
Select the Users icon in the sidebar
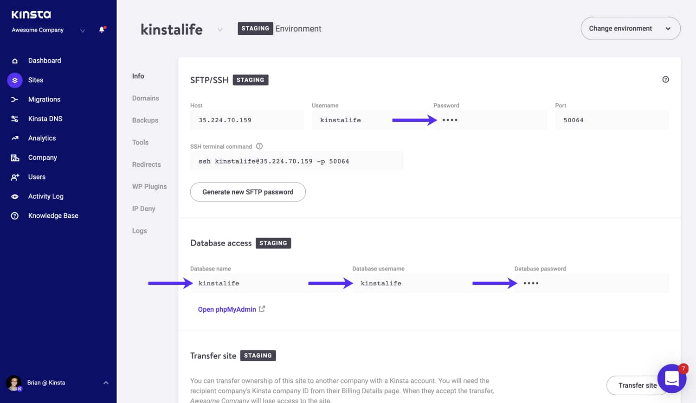point(14,176)
